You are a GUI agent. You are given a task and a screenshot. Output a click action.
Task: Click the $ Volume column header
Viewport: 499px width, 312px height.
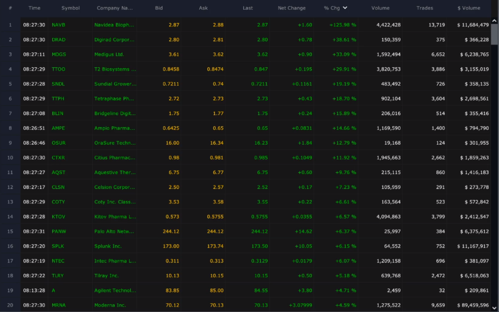tap(469, 8)
